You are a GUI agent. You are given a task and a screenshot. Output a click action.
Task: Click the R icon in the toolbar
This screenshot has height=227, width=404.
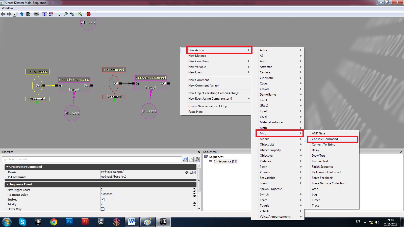point(28,14)
